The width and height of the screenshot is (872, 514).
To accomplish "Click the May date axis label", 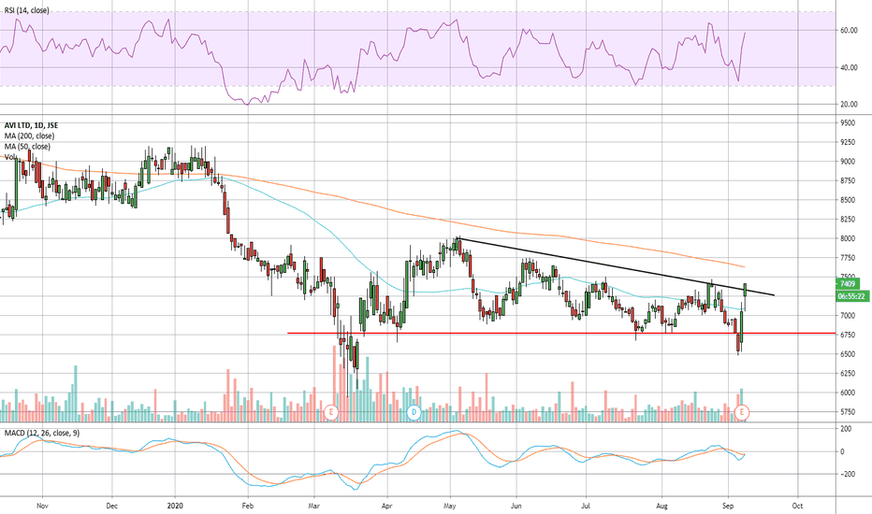I will pos(450,507).
